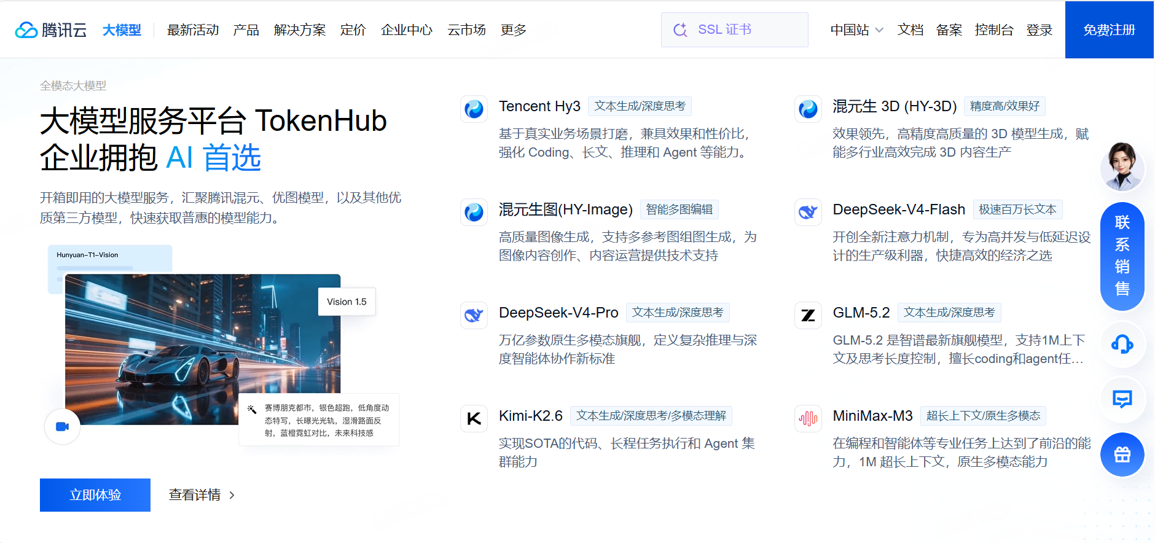The image size is (1155, 543).
Task: Click the blue gift icon button
Action: 1122,455
